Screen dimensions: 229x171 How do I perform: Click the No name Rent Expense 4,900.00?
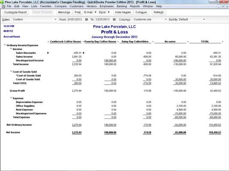[x=181, y=109]
